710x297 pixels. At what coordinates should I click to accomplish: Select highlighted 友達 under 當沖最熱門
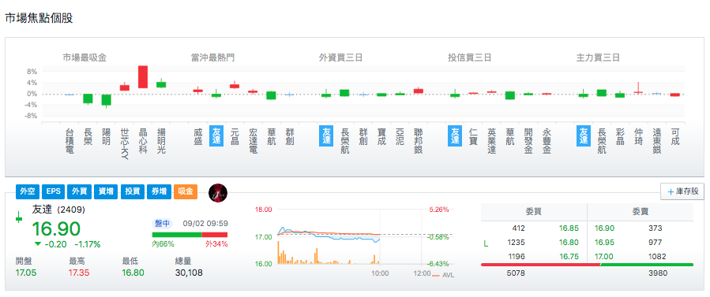click(216, 136)
